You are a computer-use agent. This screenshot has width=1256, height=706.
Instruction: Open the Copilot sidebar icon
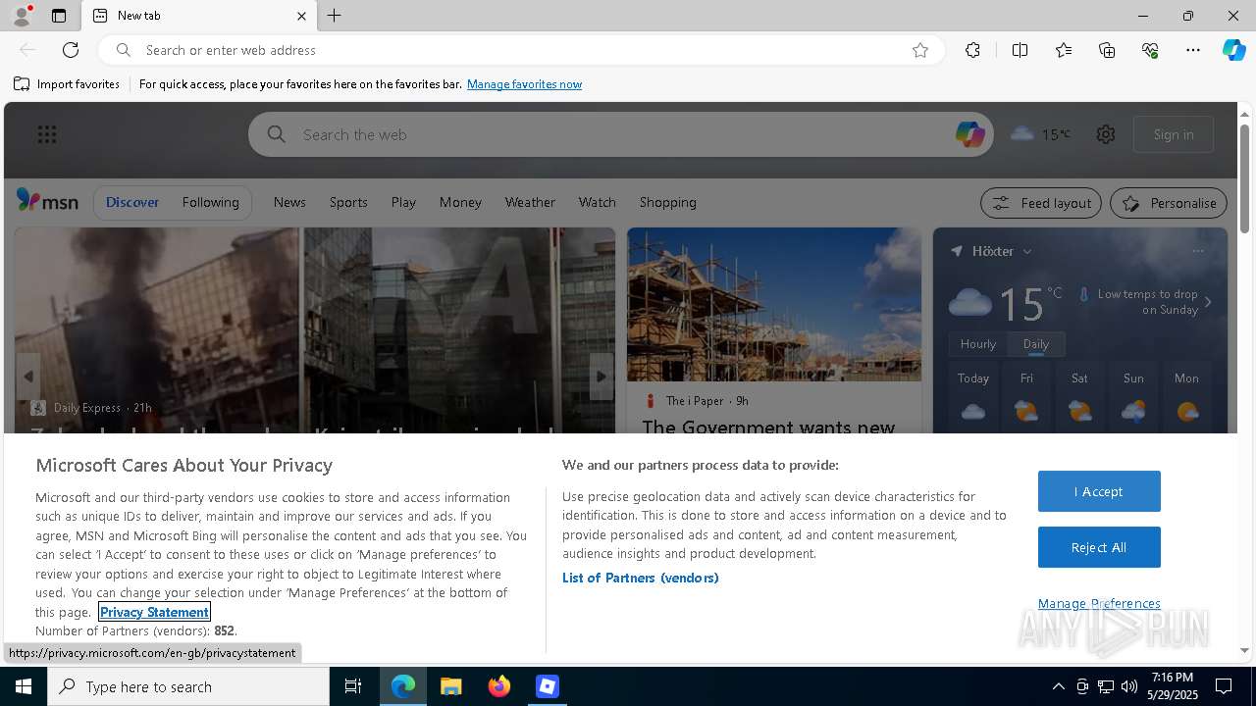click(1233, 50)
